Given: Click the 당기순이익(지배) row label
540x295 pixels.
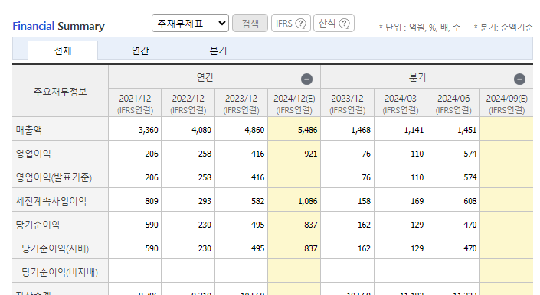Looking at the screenshot, I should click(55, 248).
